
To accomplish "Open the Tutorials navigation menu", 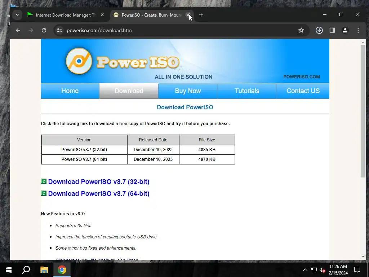I will [247, 91].
